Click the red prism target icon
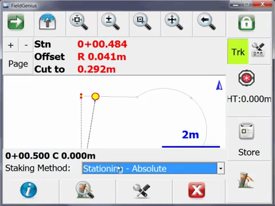This screenshot has width=275, height=206. tap(246, 78)
